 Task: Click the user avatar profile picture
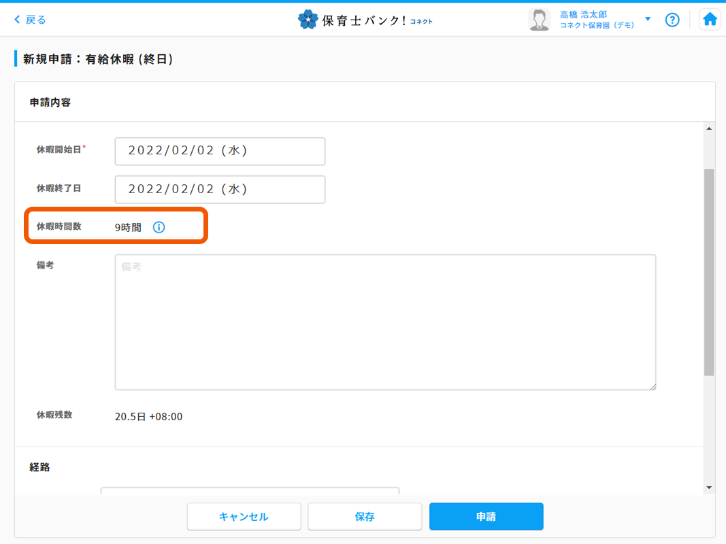click(539, 20)
